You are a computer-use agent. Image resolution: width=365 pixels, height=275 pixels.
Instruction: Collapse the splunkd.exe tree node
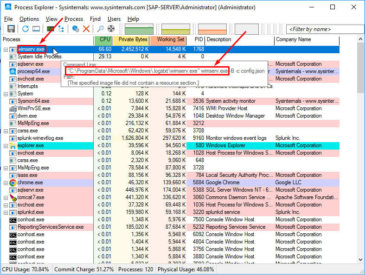[6, 212]
